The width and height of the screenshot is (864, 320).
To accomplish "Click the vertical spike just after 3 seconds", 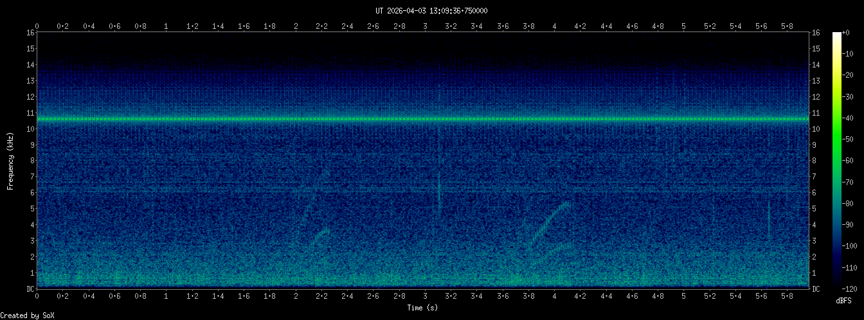I will 439,193.
